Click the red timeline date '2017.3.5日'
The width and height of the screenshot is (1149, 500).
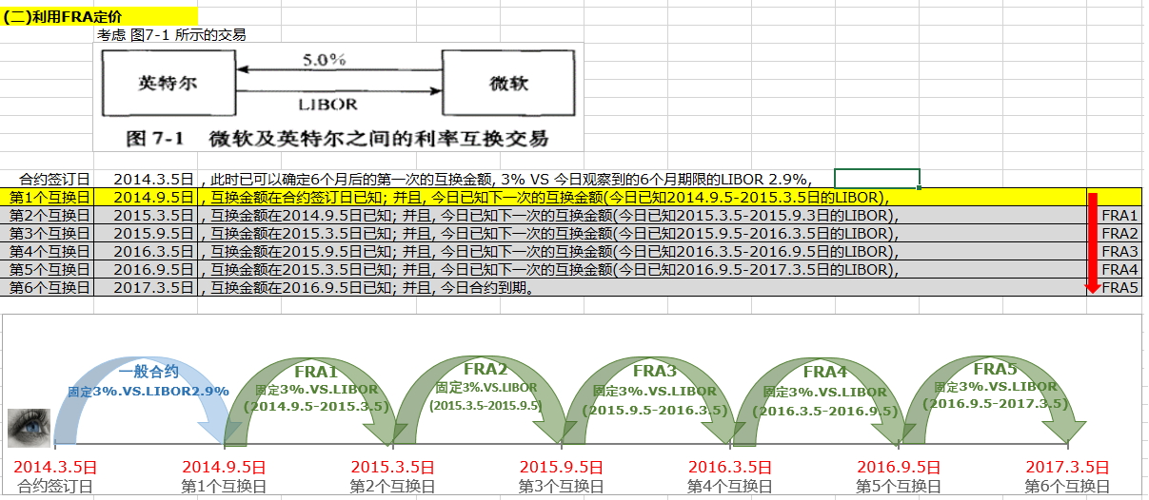[1068, 468]
